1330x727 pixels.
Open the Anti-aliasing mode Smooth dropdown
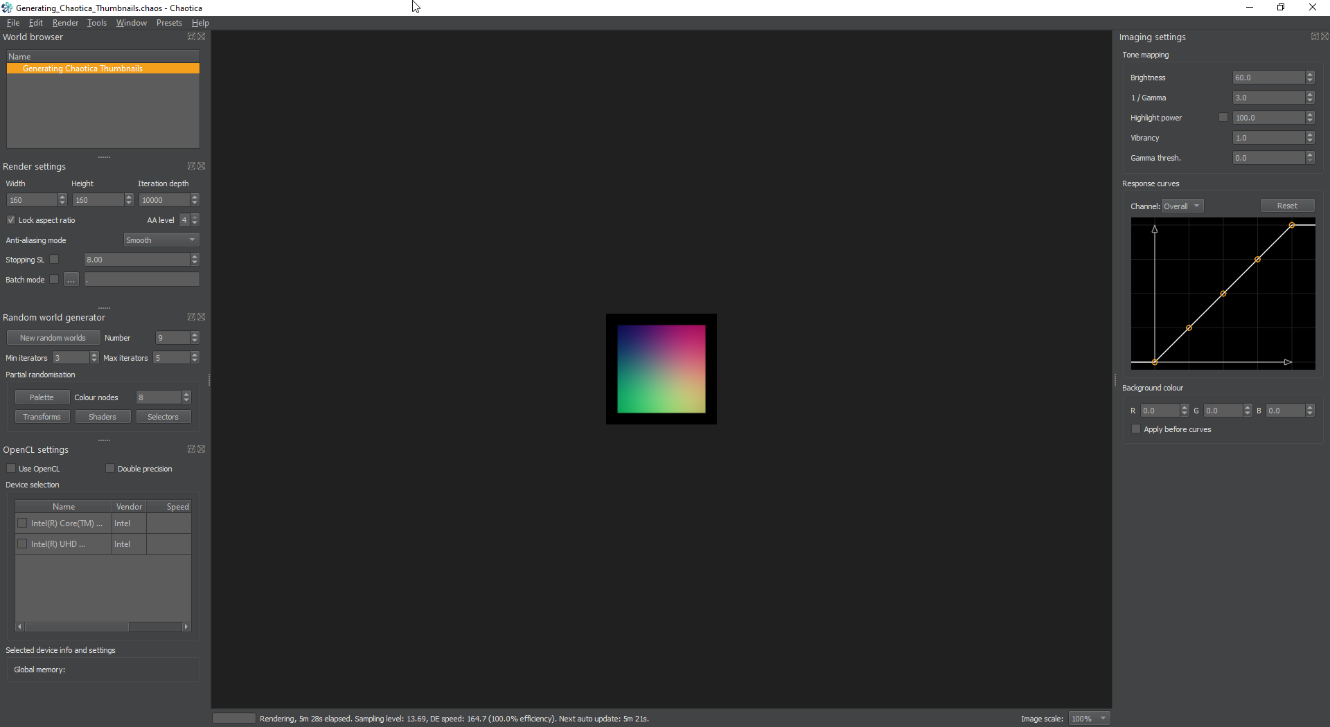(161, 240)
